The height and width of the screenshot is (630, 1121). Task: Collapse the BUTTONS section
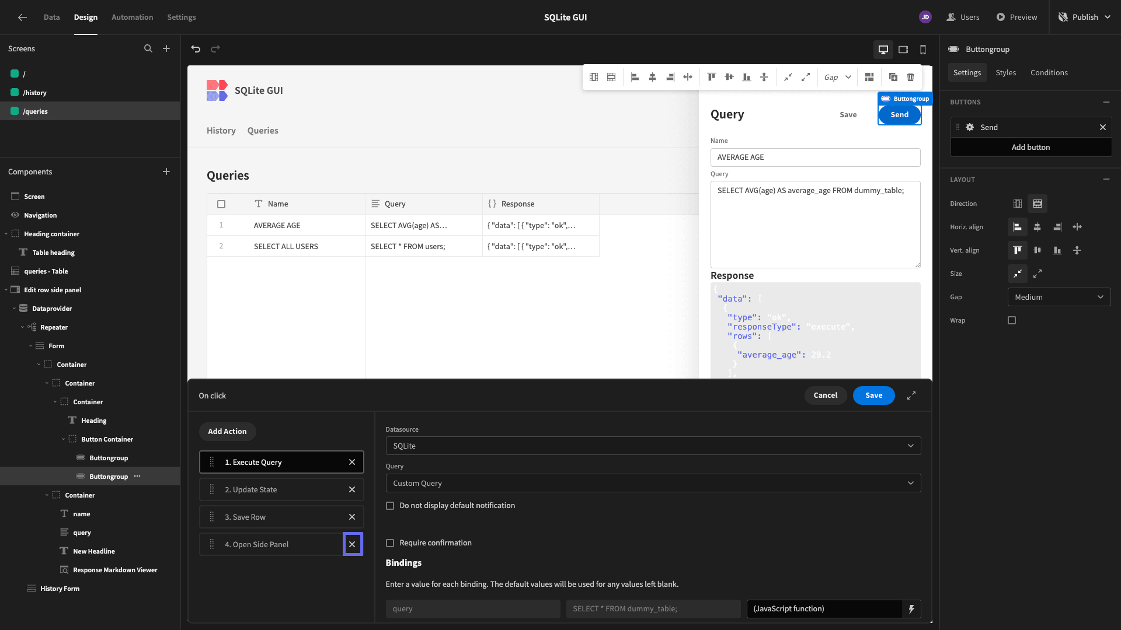pos(1106,102)
